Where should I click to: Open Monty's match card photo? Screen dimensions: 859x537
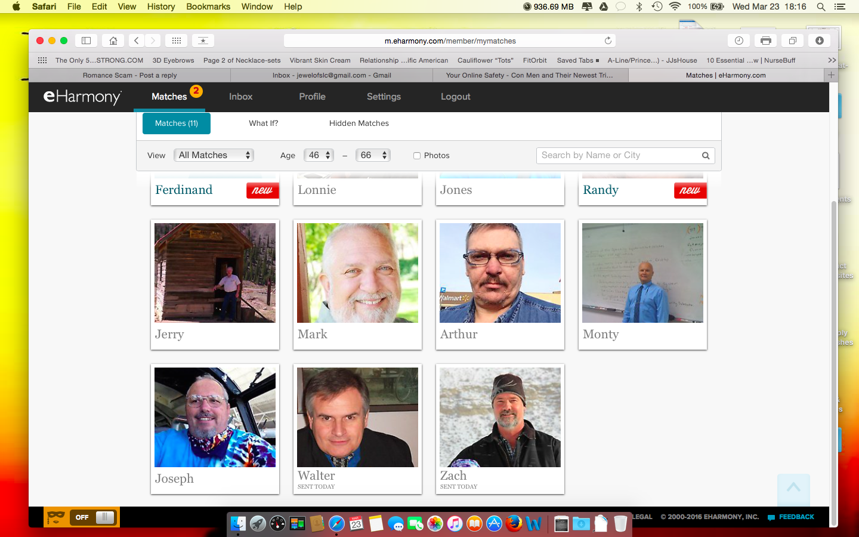pyautogui.click(x=642, y=273)
